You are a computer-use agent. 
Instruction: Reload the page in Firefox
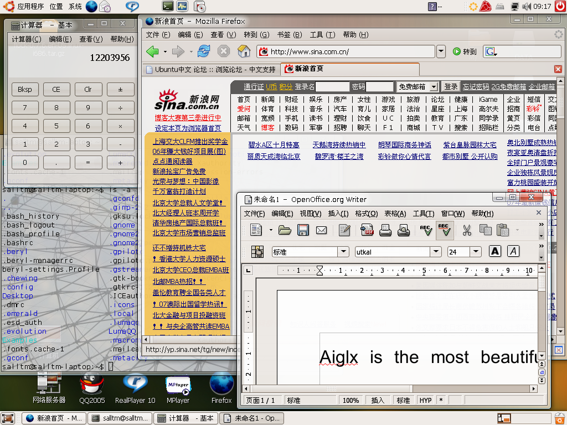(x=204, y=51)
